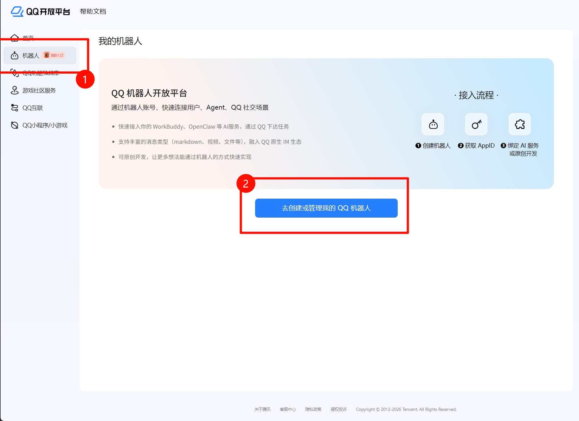579x421 pixels.
Task: Click the 龙虾入口 badge next to 机器人
Action: click(x=54, y=55)
